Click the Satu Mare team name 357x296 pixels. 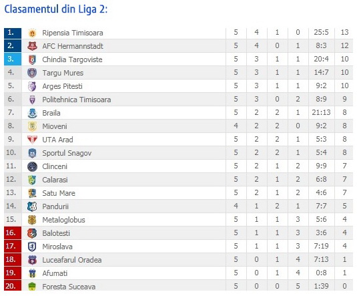pyautogui.click(x=59, y=193)
